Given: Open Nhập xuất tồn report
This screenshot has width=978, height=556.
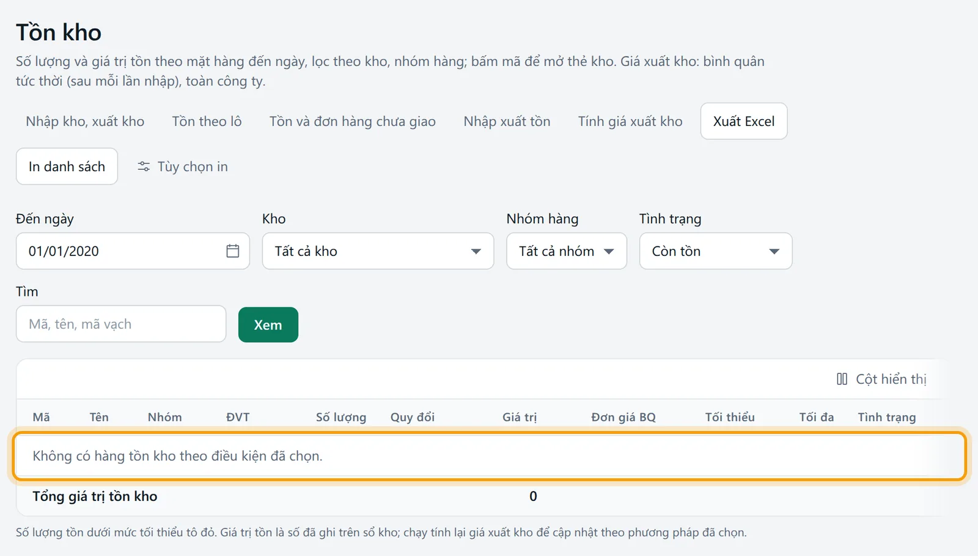Looking at the screenshot, I should [x=507, y=121].
